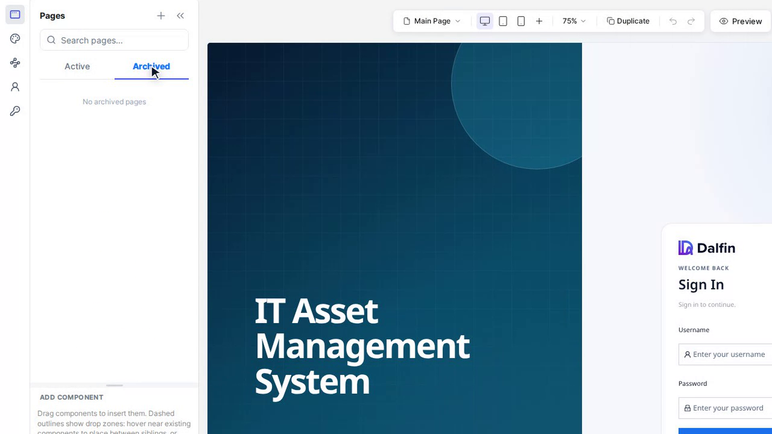Image resolution: width=772 pixels, height=434 pixels.
Task: Click the Enter your password field
Action: point(725,408)
